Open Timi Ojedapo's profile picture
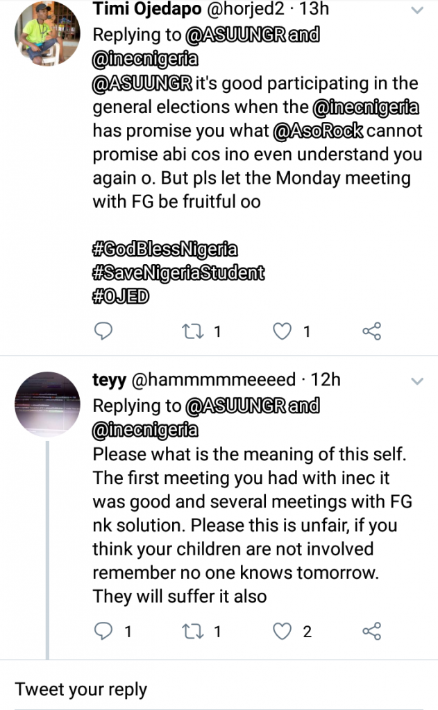 point(47,33)
